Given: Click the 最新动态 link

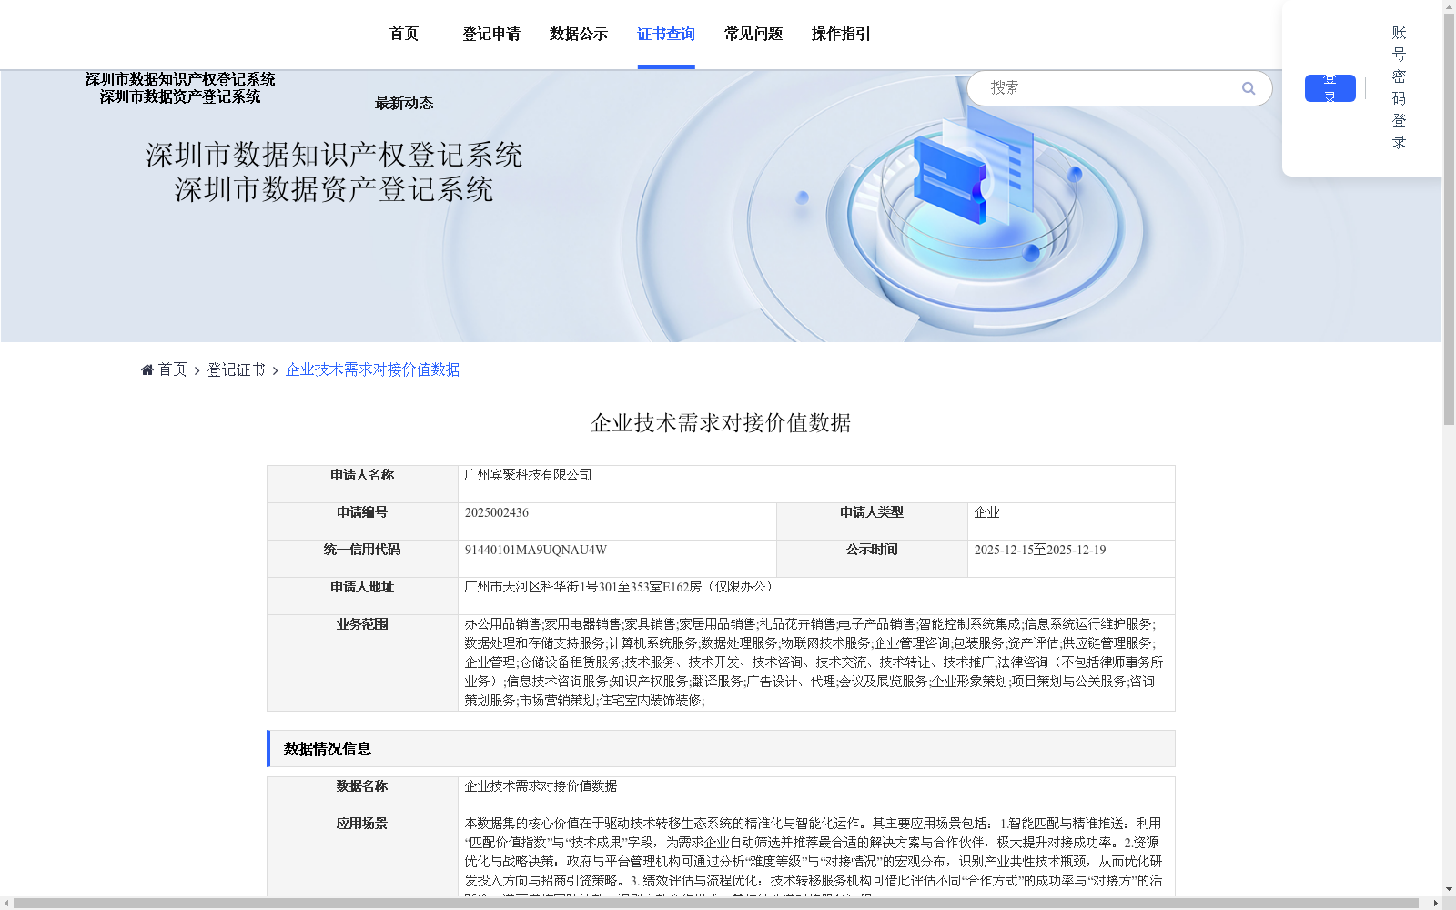Looking at the screenshot, I should click(404, 103).
